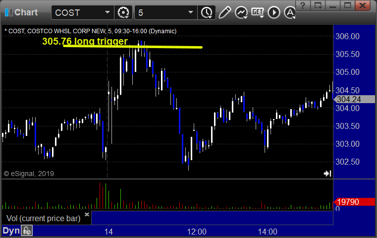Click the 14:00 time axis label
The width and height of the screenshot is (377, 238).
coord(268,232)
